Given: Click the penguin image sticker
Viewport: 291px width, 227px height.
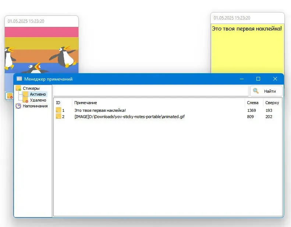Looking at the screenshot, I should point(41,50).
